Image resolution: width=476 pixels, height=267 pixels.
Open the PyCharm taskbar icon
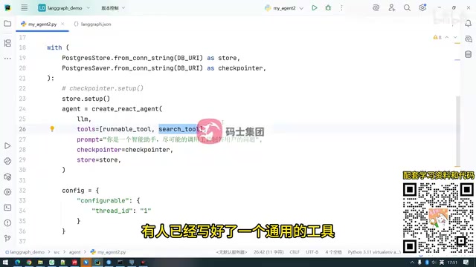coord(97,262)
